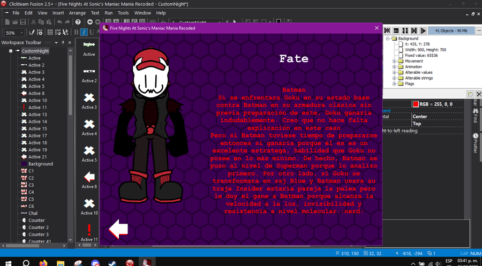Toggle Underline text formatting

coord(91,32)
